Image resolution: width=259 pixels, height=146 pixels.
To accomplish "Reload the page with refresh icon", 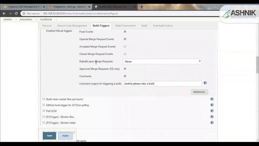I will 16,13.
